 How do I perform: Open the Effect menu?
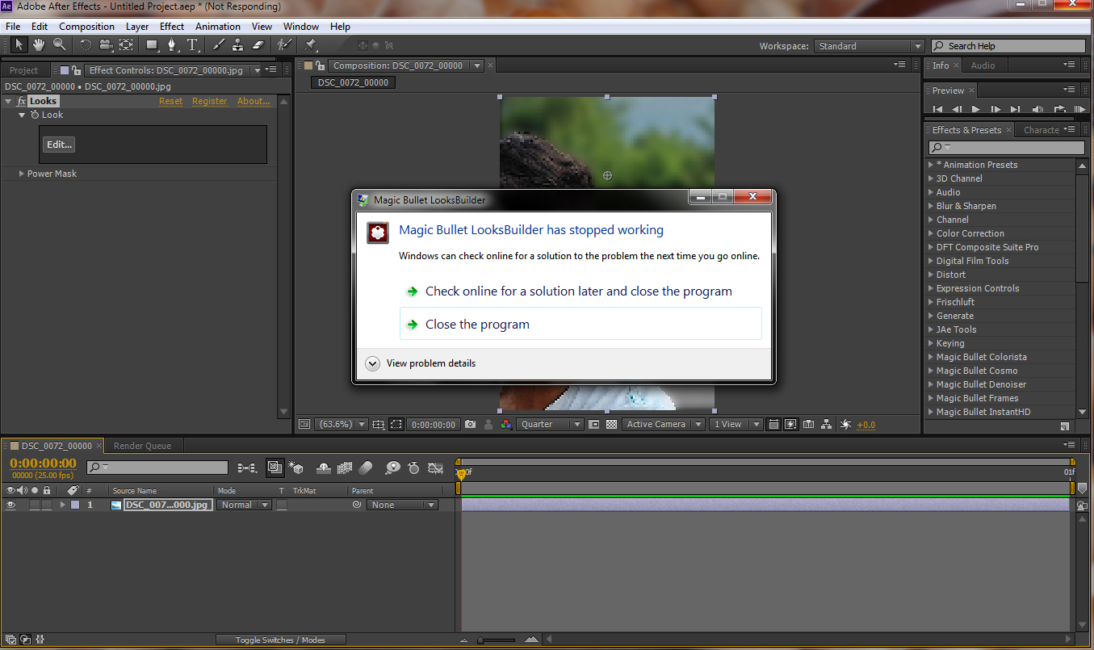tap(171, 27)
